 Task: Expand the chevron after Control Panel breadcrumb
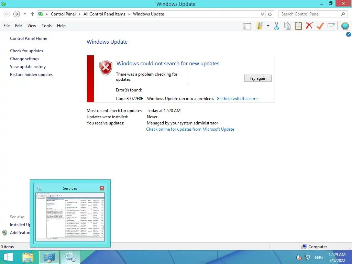(79, 14)
